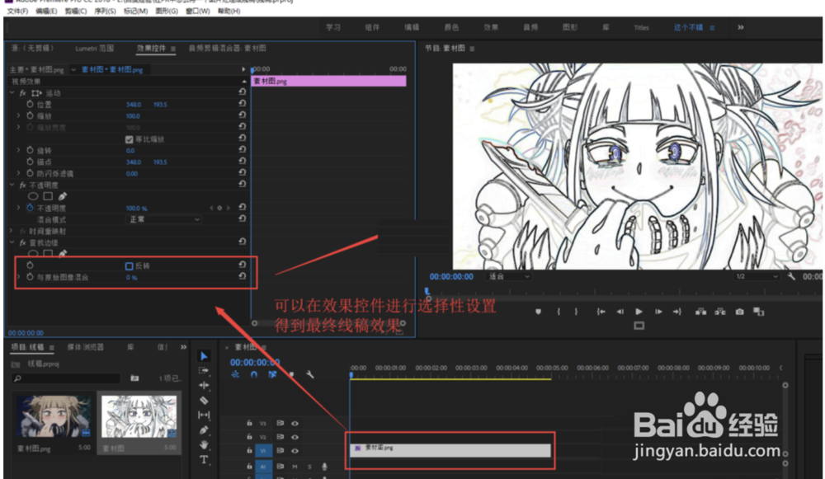Toggle Linked Selection in timeline
This screenshot has height=479, width=825.
click(272, 374)
